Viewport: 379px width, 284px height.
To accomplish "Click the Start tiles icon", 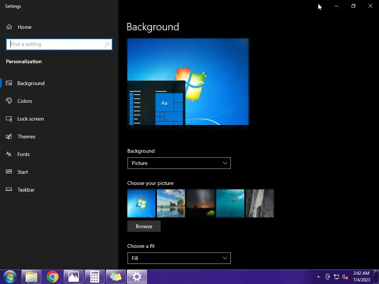I will tap(9, 172).
